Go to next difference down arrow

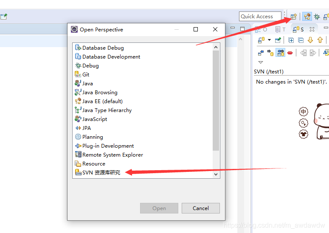click(310, 40)
